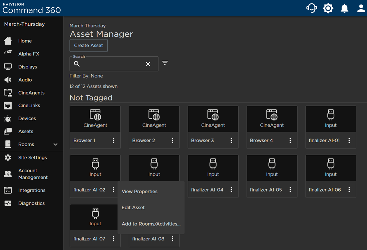Click the March-Thursday site name in sidebar
The height and width of the screenshot is (250, 367).
(x=24, y=24)
